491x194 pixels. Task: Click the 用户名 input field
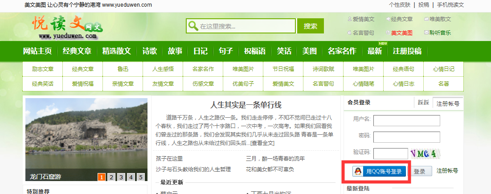[x=406, y=120]
